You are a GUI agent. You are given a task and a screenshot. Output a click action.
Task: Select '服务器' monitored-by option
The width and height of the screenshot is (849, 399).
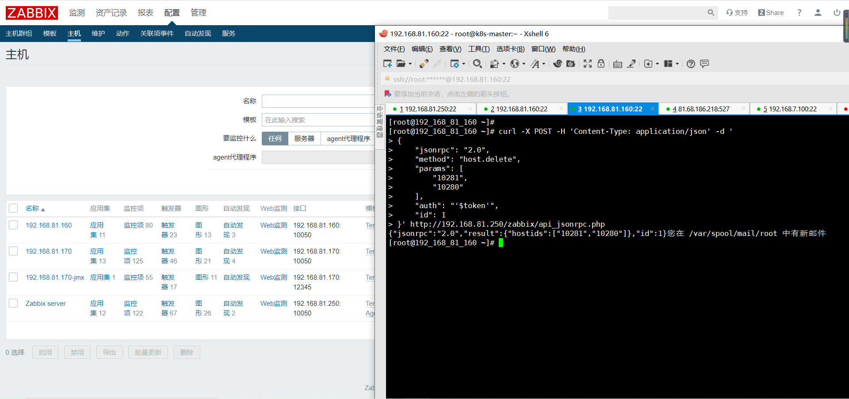point(304,138)
